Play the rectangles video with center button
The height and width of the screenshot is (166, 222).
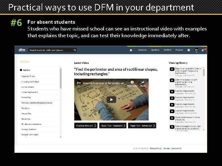click(111, 100)
